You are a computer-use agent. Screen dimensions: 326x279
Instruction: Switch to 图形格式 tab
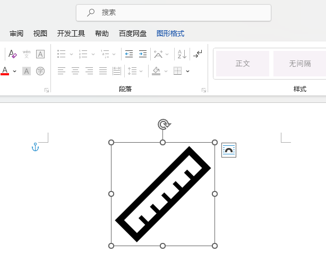[x=170, y=33]
